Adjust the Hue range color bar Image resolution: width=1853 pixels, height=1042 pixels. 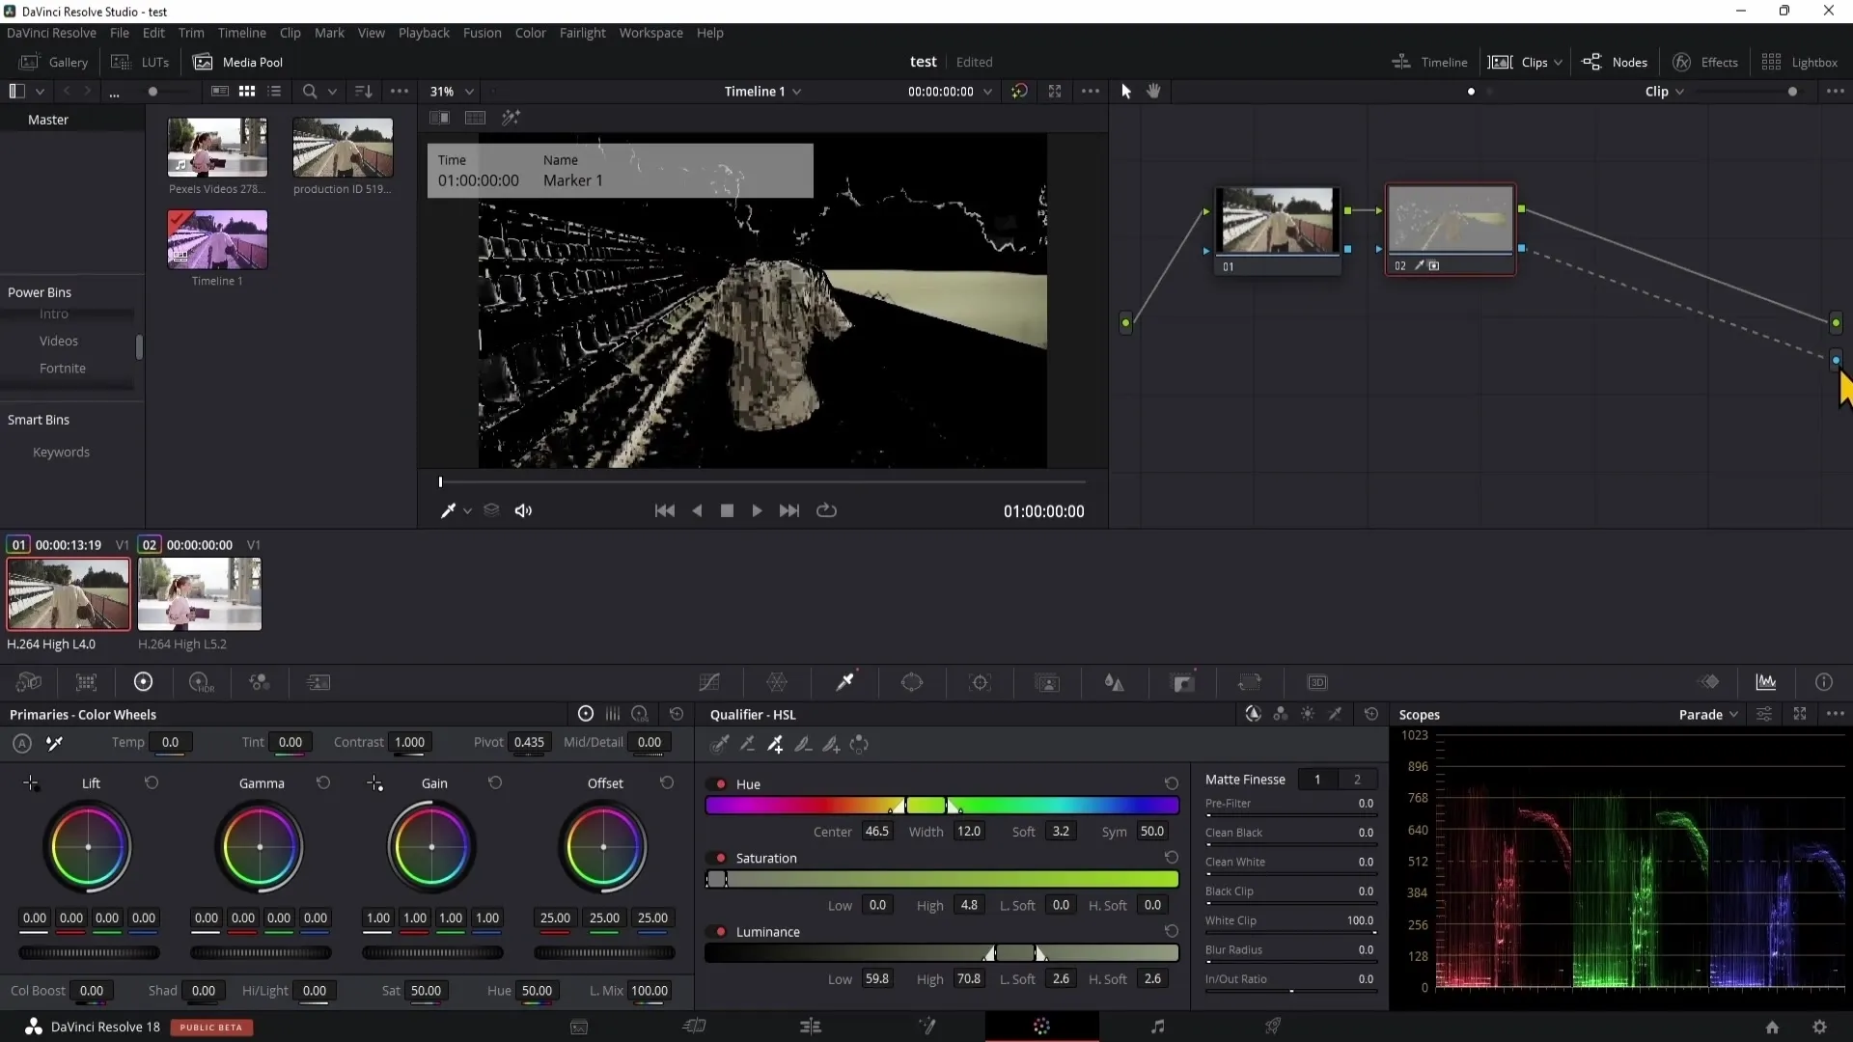[x=942, y=806]
